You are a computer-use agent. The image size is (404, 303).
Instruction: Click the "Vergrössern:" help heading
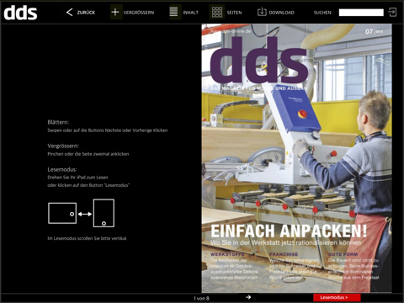(63, 146)
